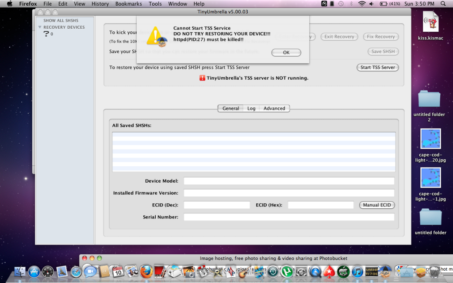Open Finder from the Dock
This screenshot has width=453, height=283.
pos(20,272)
